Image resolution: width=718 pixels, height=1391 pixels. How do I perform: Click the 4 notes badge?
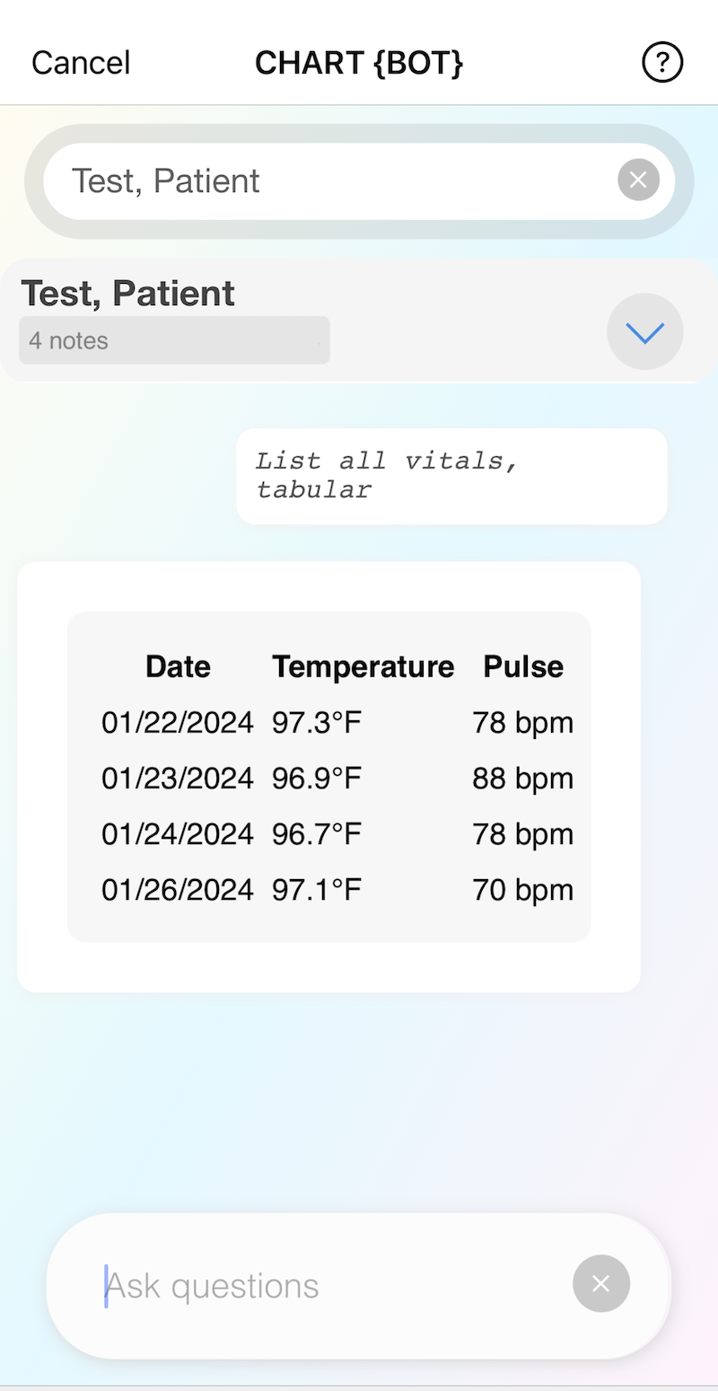coord(174,340)
